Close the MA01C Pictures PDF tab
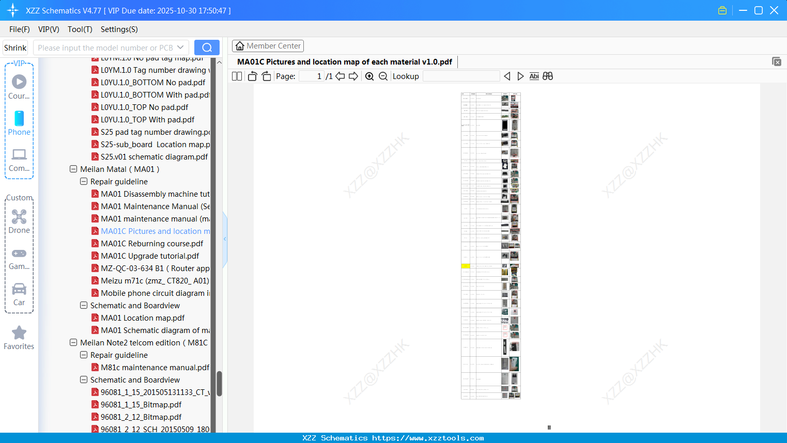The width and height of the screenshot is (787, 443). pos(776,61)
